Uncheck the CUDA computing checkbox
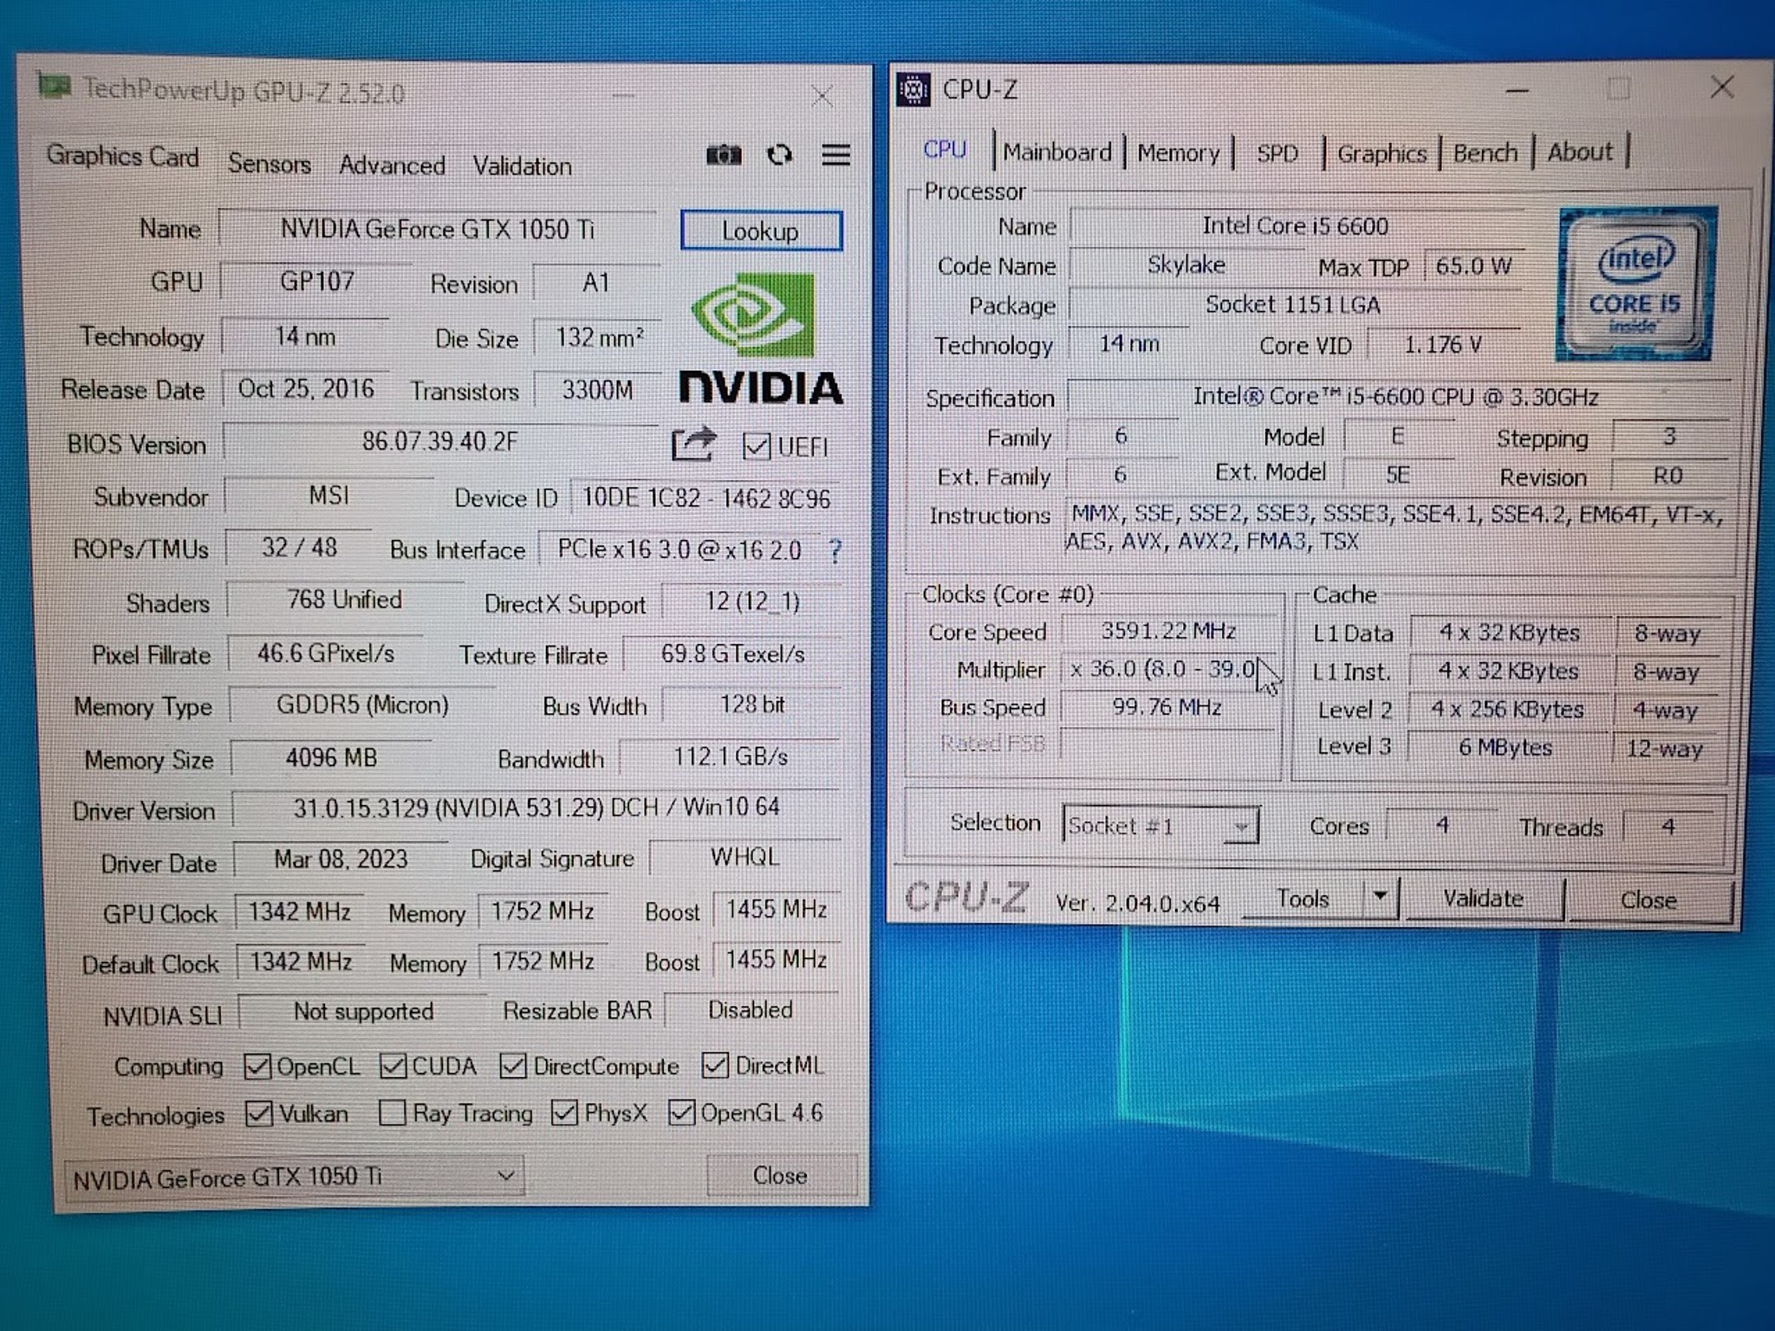 coord(394,1065)
